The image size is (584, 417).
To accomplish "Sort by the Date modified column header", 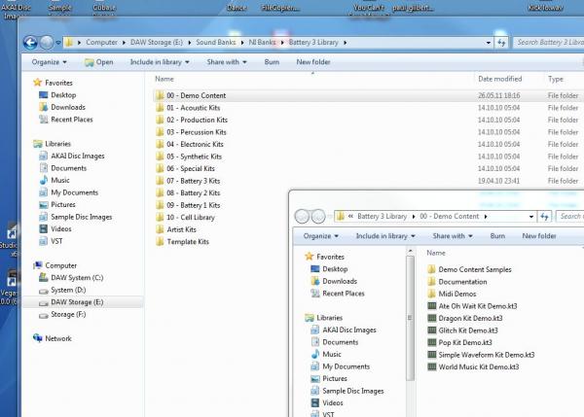I will click(499, 79).
